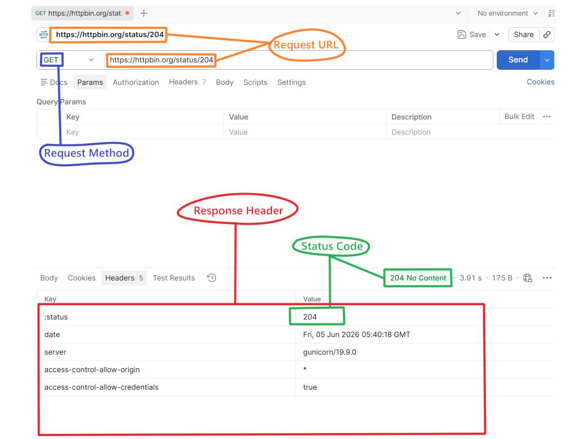Select the GET httpbin.org request tab
The height and width of the screenshot is (439, 585).
click(x=83, y=13)
